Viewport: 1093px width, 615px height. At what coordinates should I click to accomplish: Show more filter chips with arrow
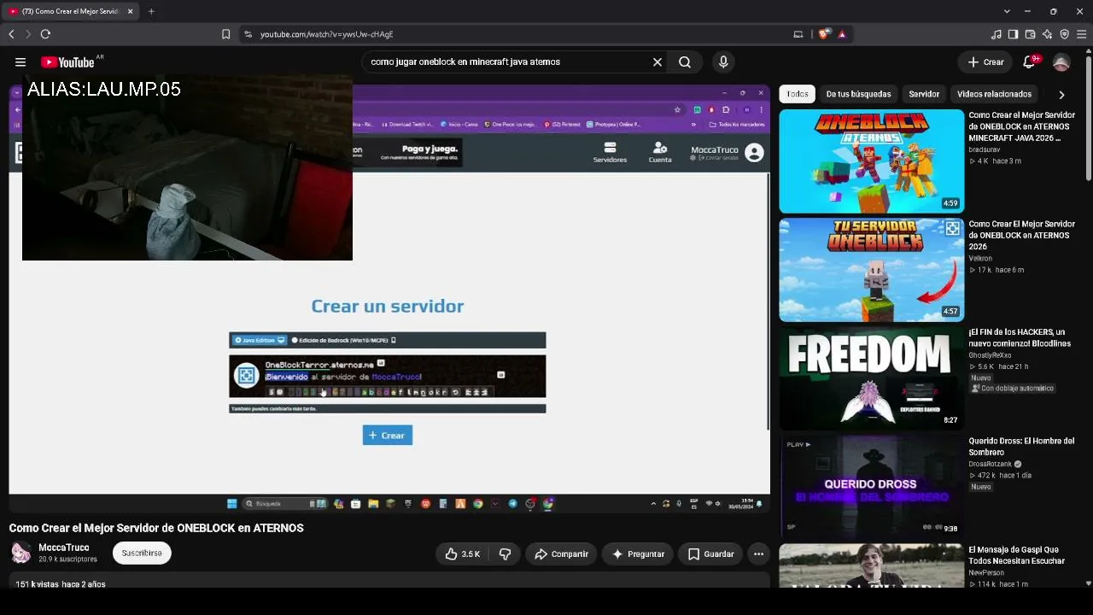(x=1061, y=94)
